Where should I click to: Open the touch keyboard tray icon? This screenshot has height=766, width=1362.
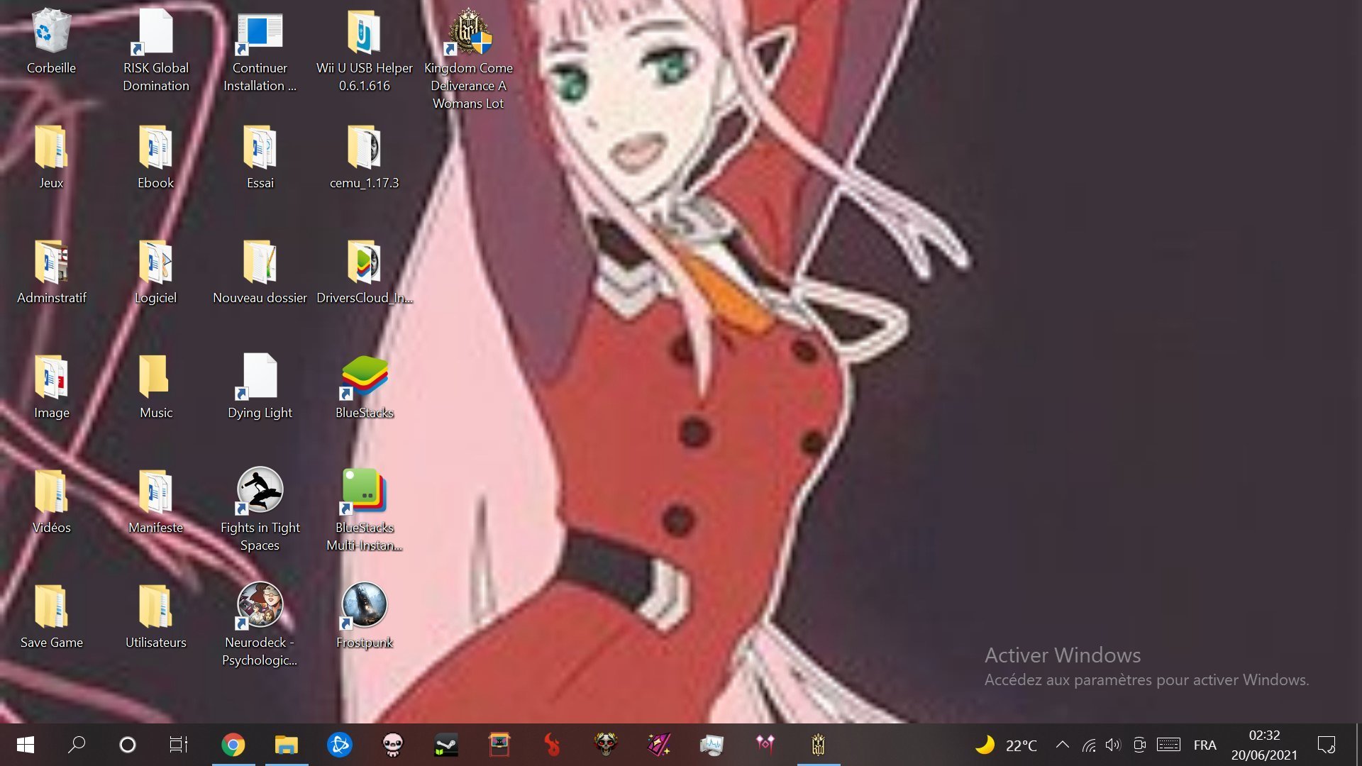(1168, 745)
